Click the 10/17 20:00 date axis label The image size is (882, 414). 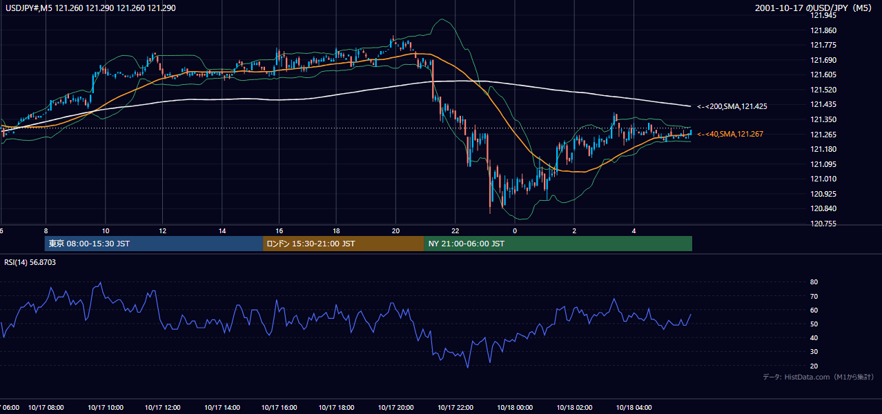(x=396, y=408)
